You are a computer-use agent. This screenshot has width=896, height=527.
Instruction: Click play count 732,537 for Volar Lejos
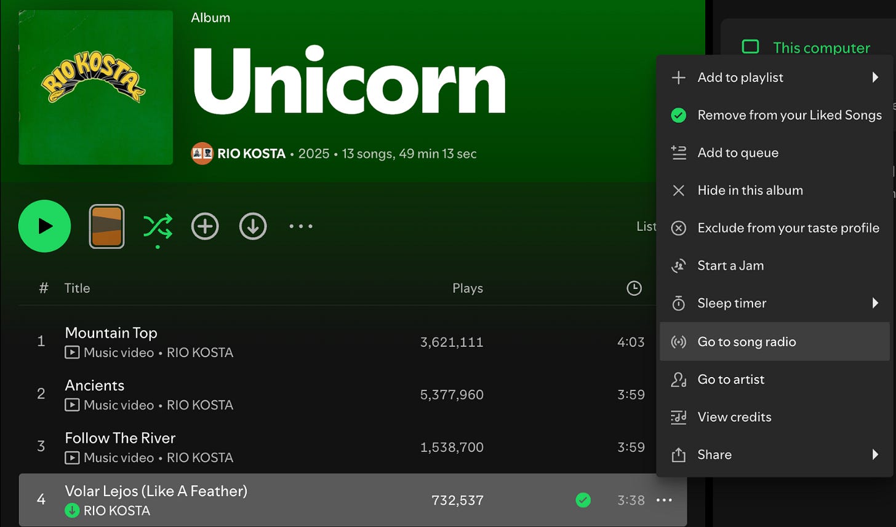[x=458, y=501]
